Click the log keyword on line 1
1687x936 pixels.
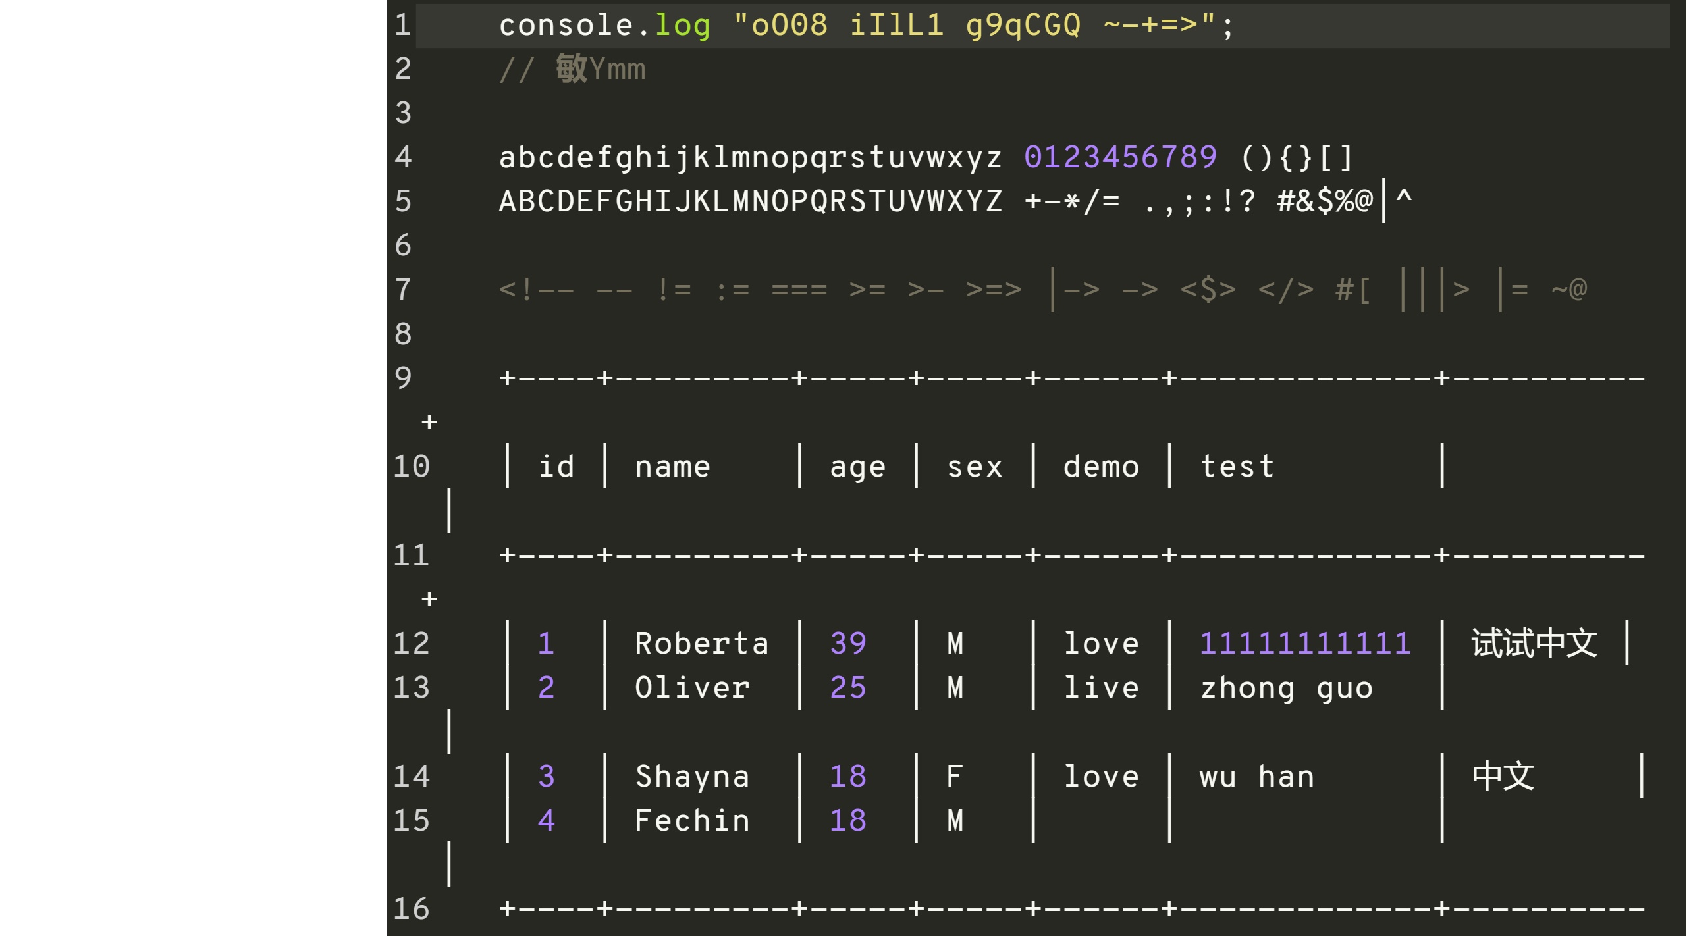point(683,27)
